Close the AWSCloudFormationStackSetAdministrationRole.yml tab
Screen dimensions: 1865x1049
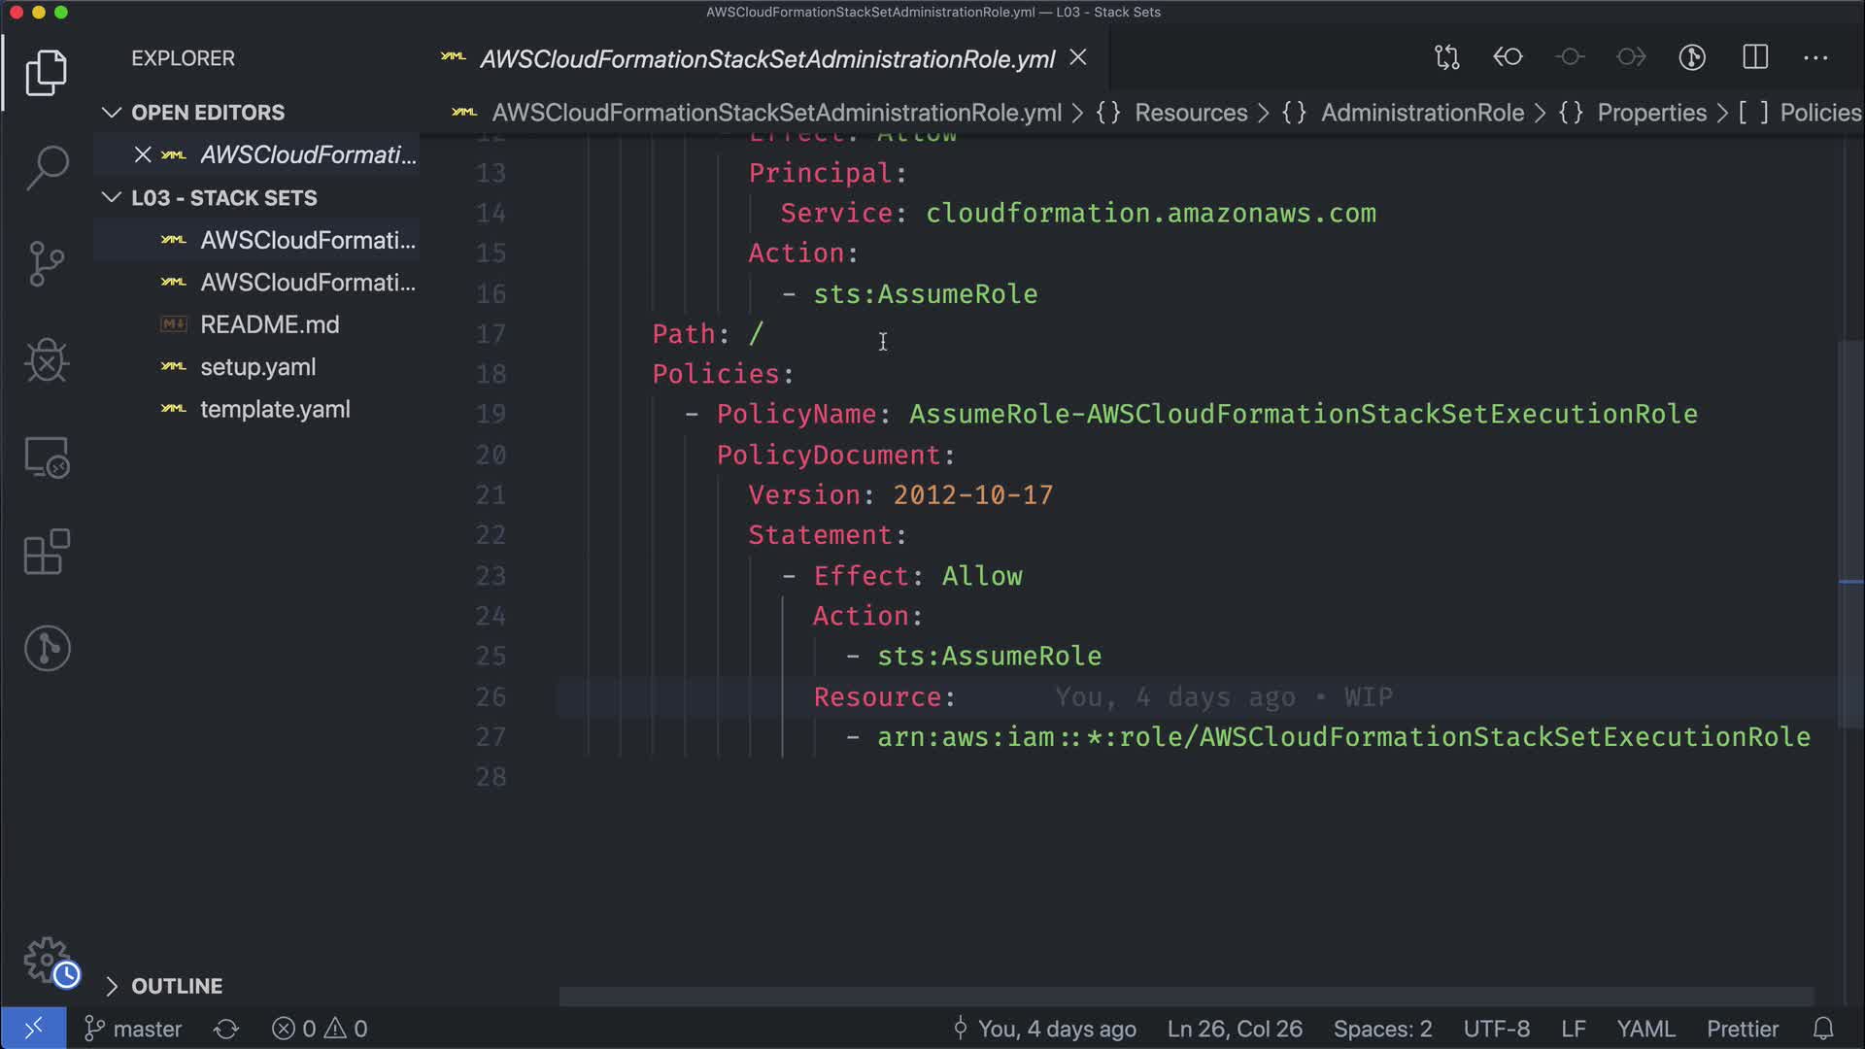[1078, 58]
